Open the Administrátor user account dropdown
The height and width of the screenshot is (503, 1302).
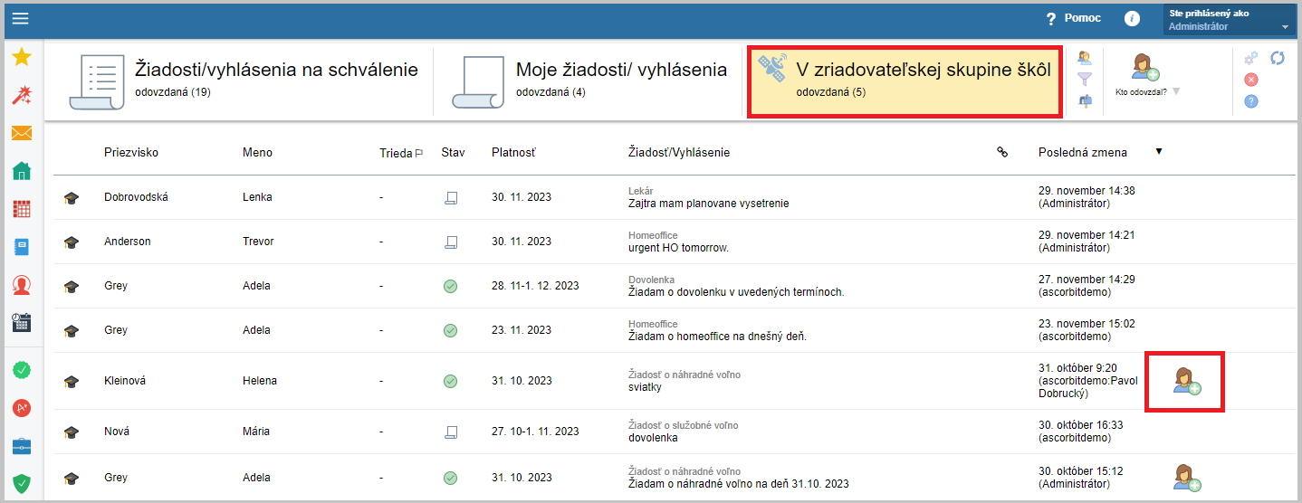click(1230, 20)
